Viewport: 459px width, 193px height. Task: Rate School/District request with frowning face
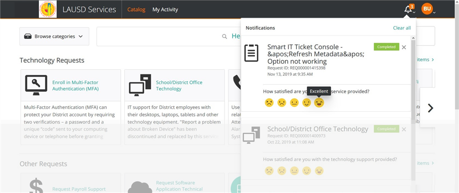point(281,171)
